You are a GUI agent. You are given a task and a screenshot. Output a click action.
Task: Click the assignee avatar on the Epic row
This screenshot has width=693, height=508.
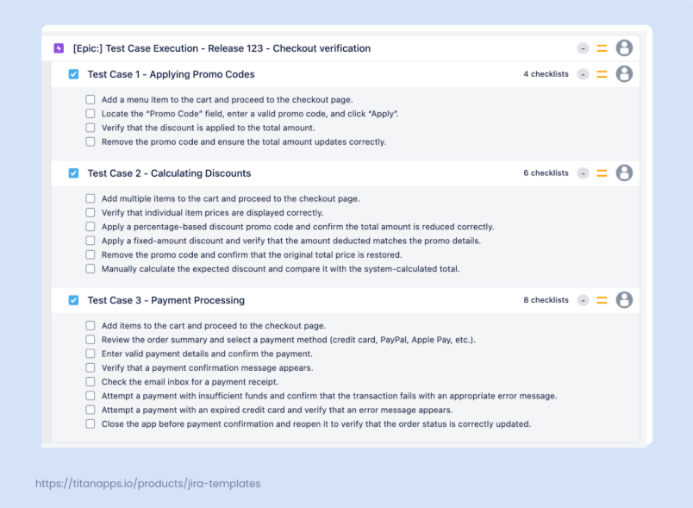coord(624,48)
